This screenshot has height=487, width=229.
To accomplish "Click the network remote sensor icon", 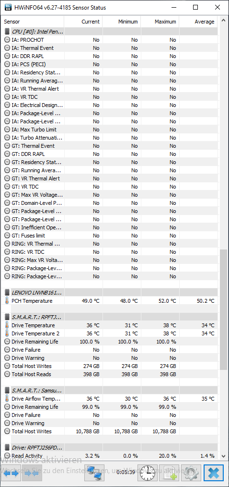I will [94, 473].
